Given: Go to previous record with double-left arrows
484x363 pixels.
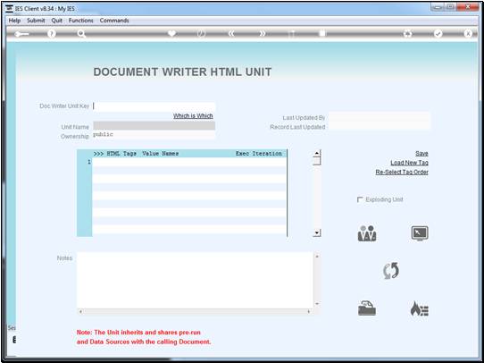Looking at the screenshot, I should click(x=231, y=34).
